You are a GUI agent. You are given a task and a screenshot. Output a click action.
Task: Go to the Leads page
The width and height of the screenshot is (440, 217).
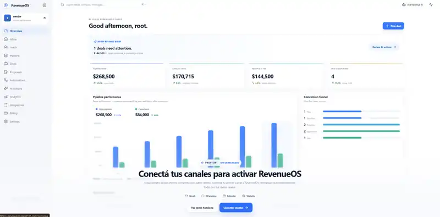click(x=26, y=47)
